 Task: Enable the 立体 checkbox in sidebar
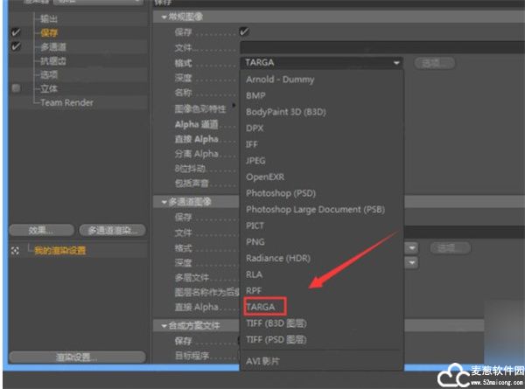[x=16, y=88]
